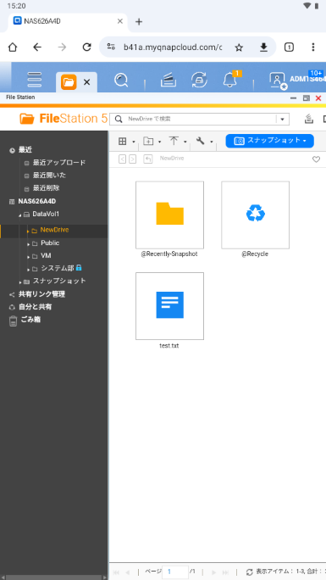Screen dimensions: 326x580
Task: Open the external devices sync icon
Action: pos(199,80)
